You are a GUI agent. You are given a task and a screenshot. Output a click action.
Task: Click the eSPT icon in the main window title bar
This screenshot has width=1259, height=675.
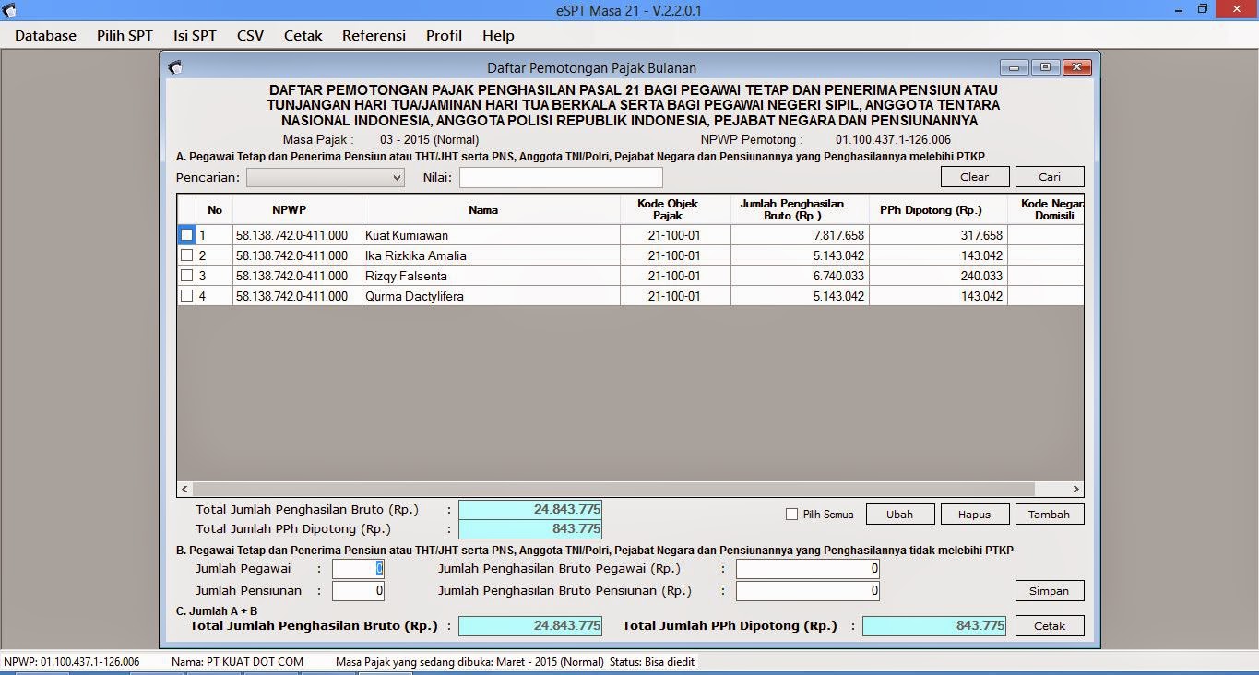point(10,9)
